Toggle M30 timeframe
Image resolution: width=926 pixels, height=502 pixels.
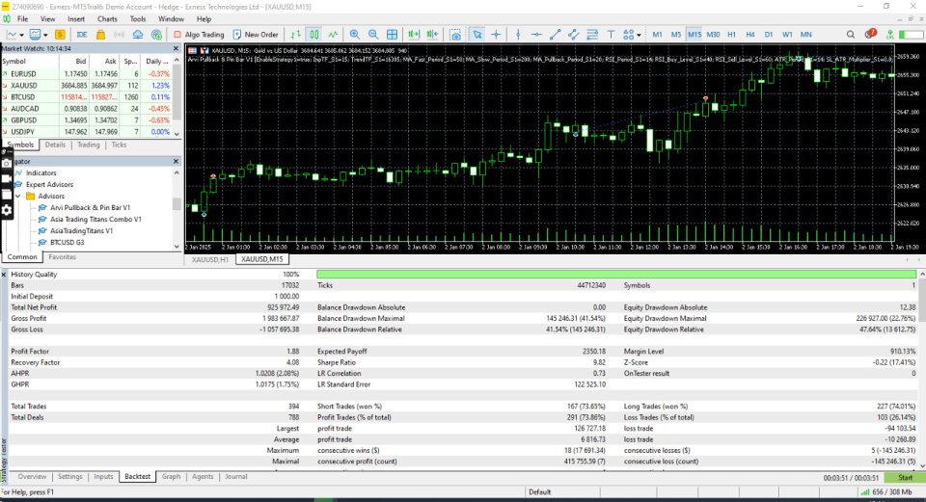(713, 35)
